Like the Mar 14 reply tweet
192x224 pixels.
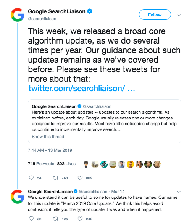80,219
